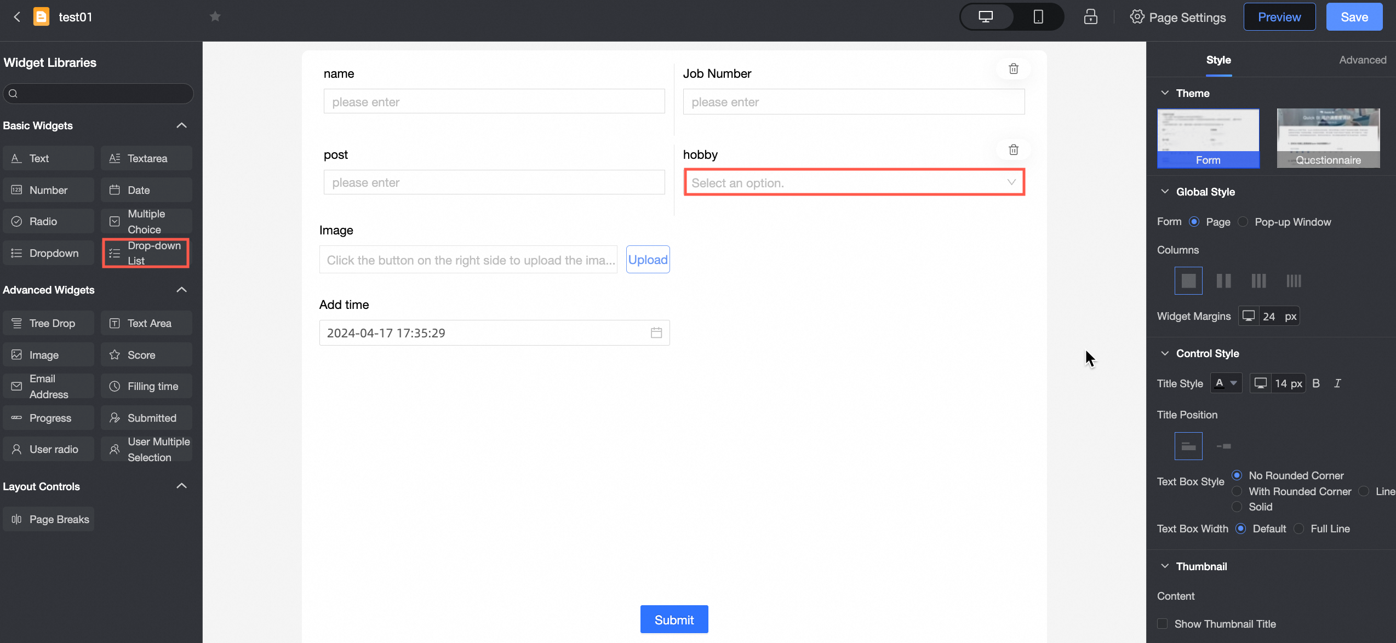1396x643 pixels.
Task: Switch to the Questionnaire theme
Action: [x=1328, y=138]
